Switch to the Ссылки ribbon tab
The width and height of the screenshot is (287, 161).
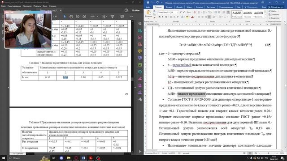(199, 7)
